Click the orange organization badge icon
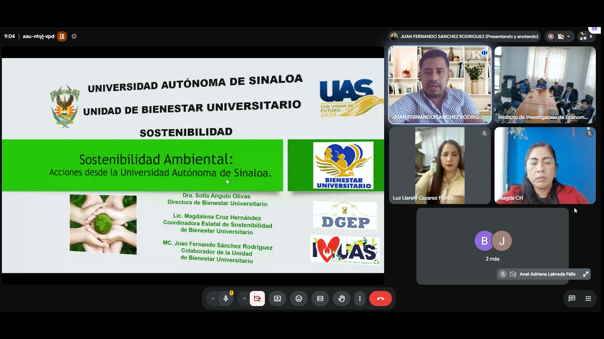 [x=62, y=36]
